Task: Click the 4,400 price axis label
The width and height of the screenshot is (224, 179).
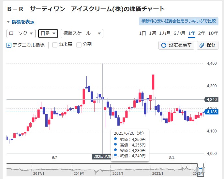Action: (212, 63)
